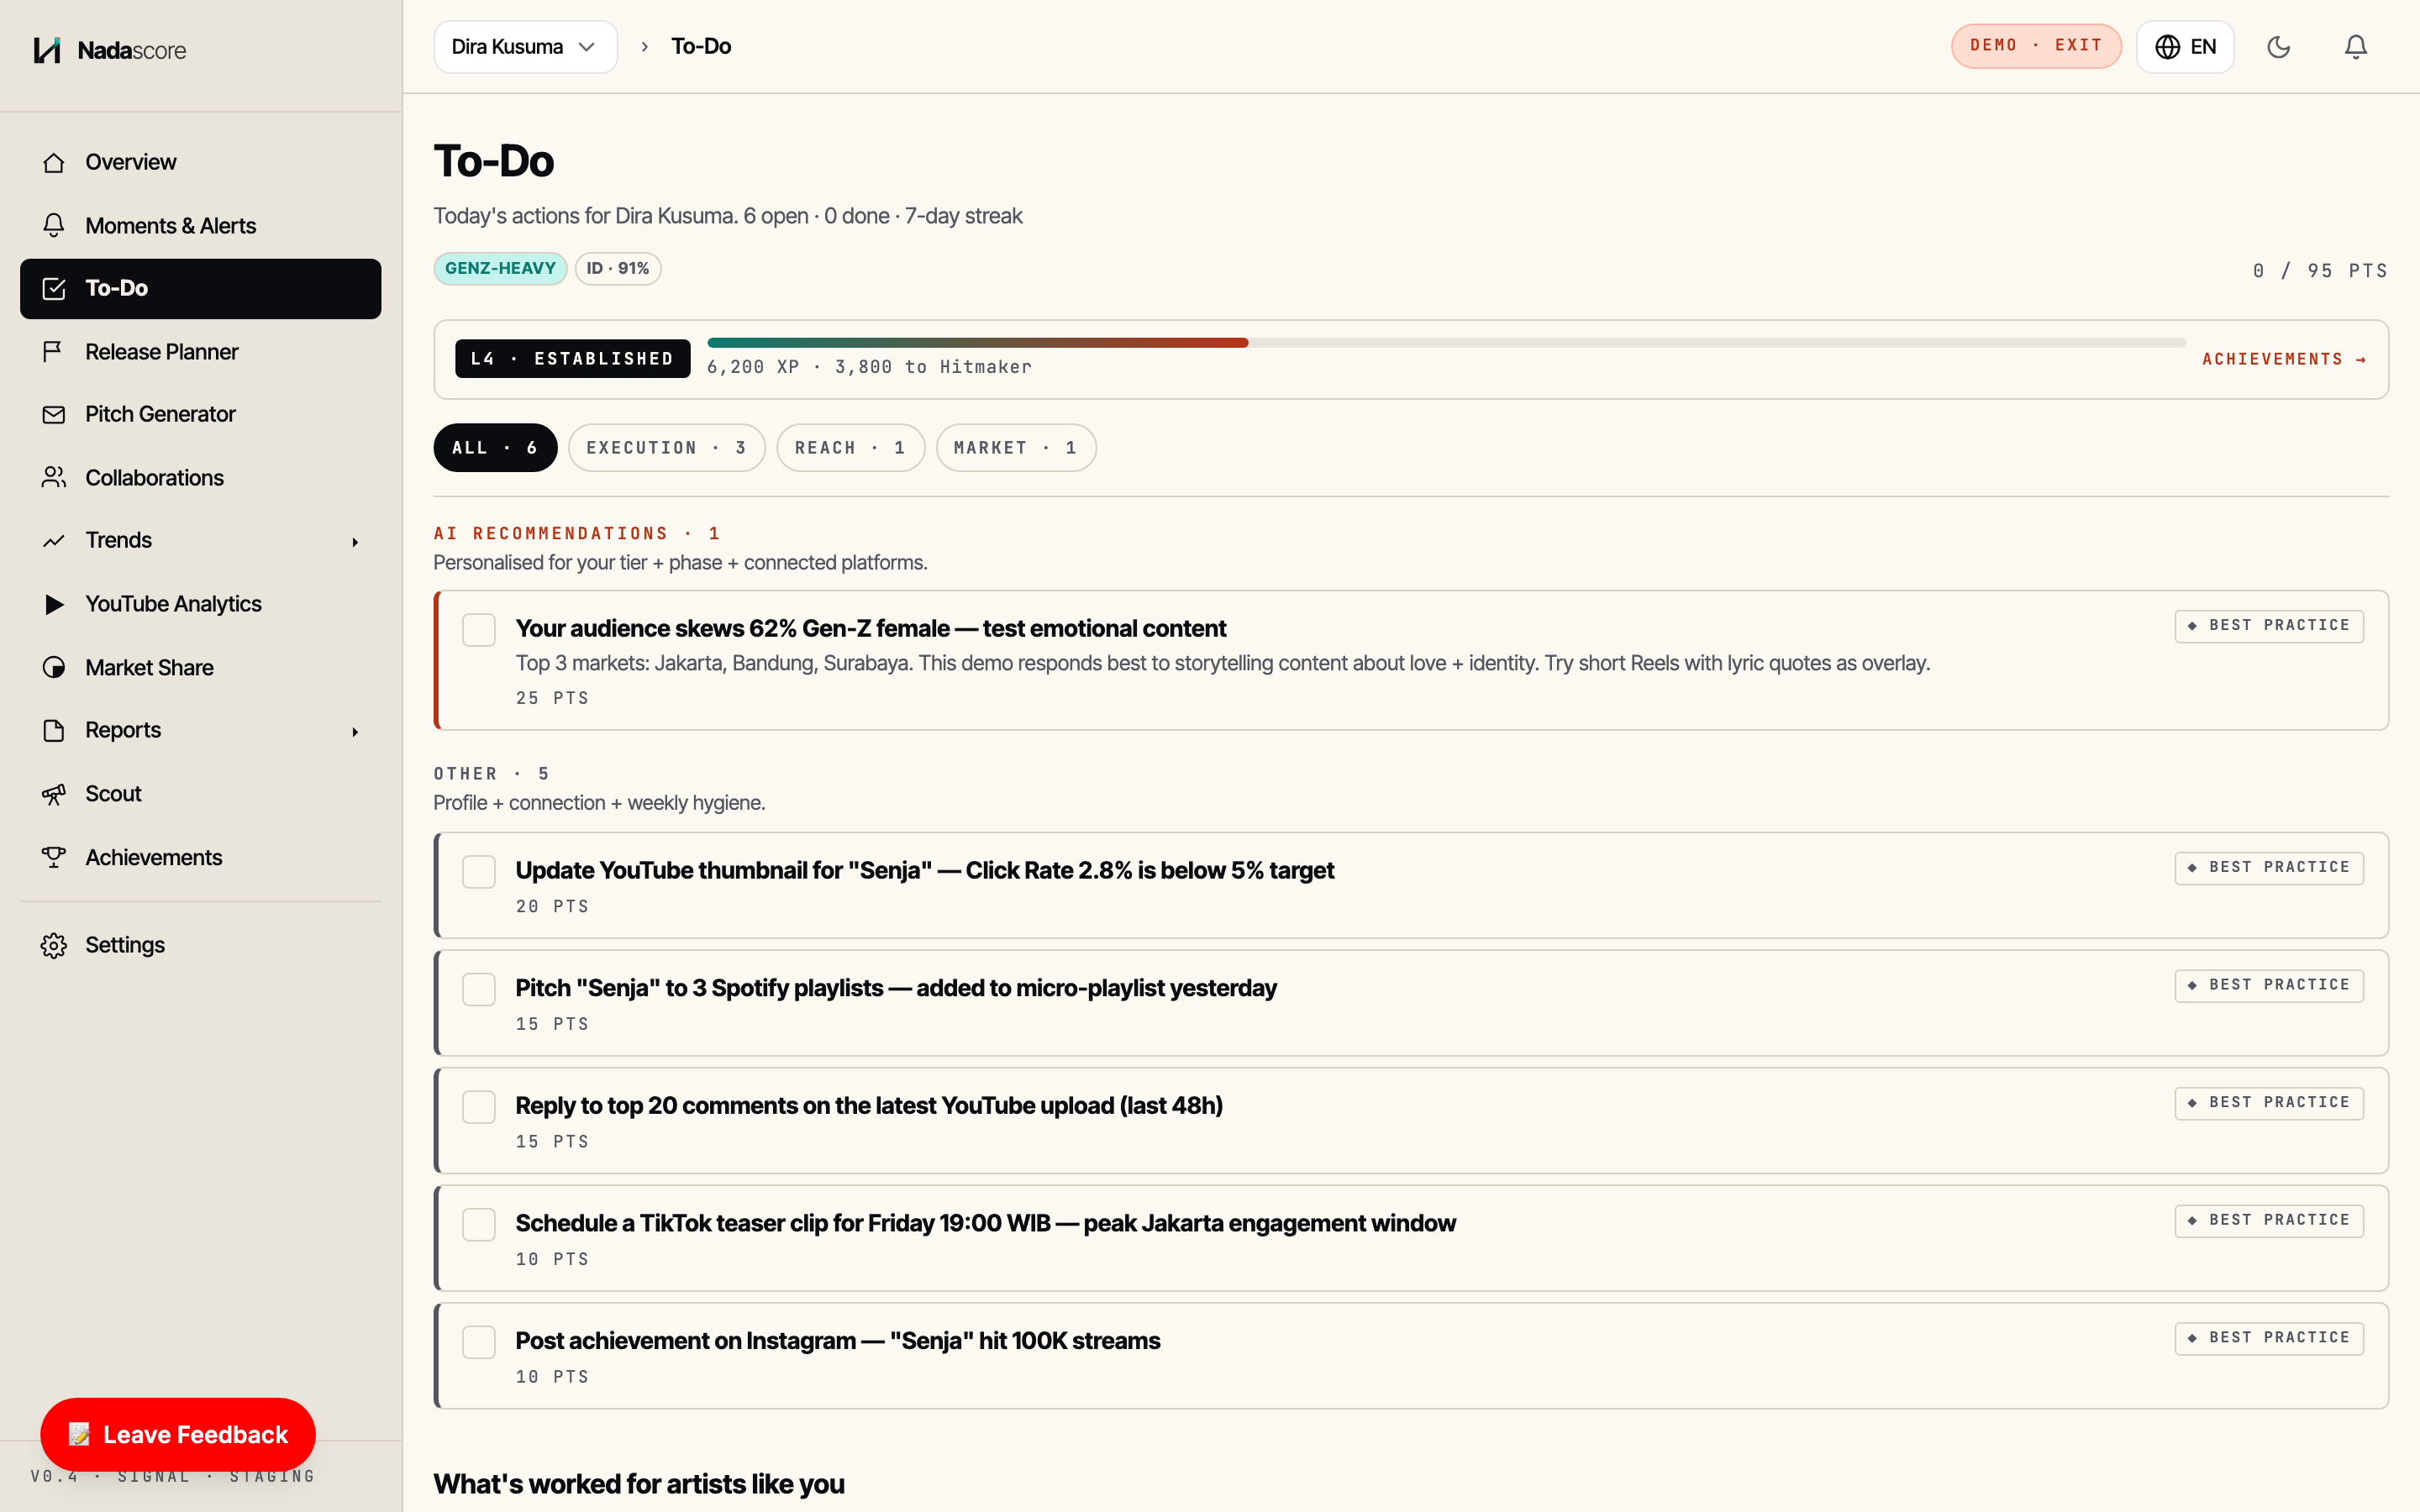Open YouTube Analytics play icon
The height and width of the screenshot is (1512, 2420).
(x=54, y=604)
